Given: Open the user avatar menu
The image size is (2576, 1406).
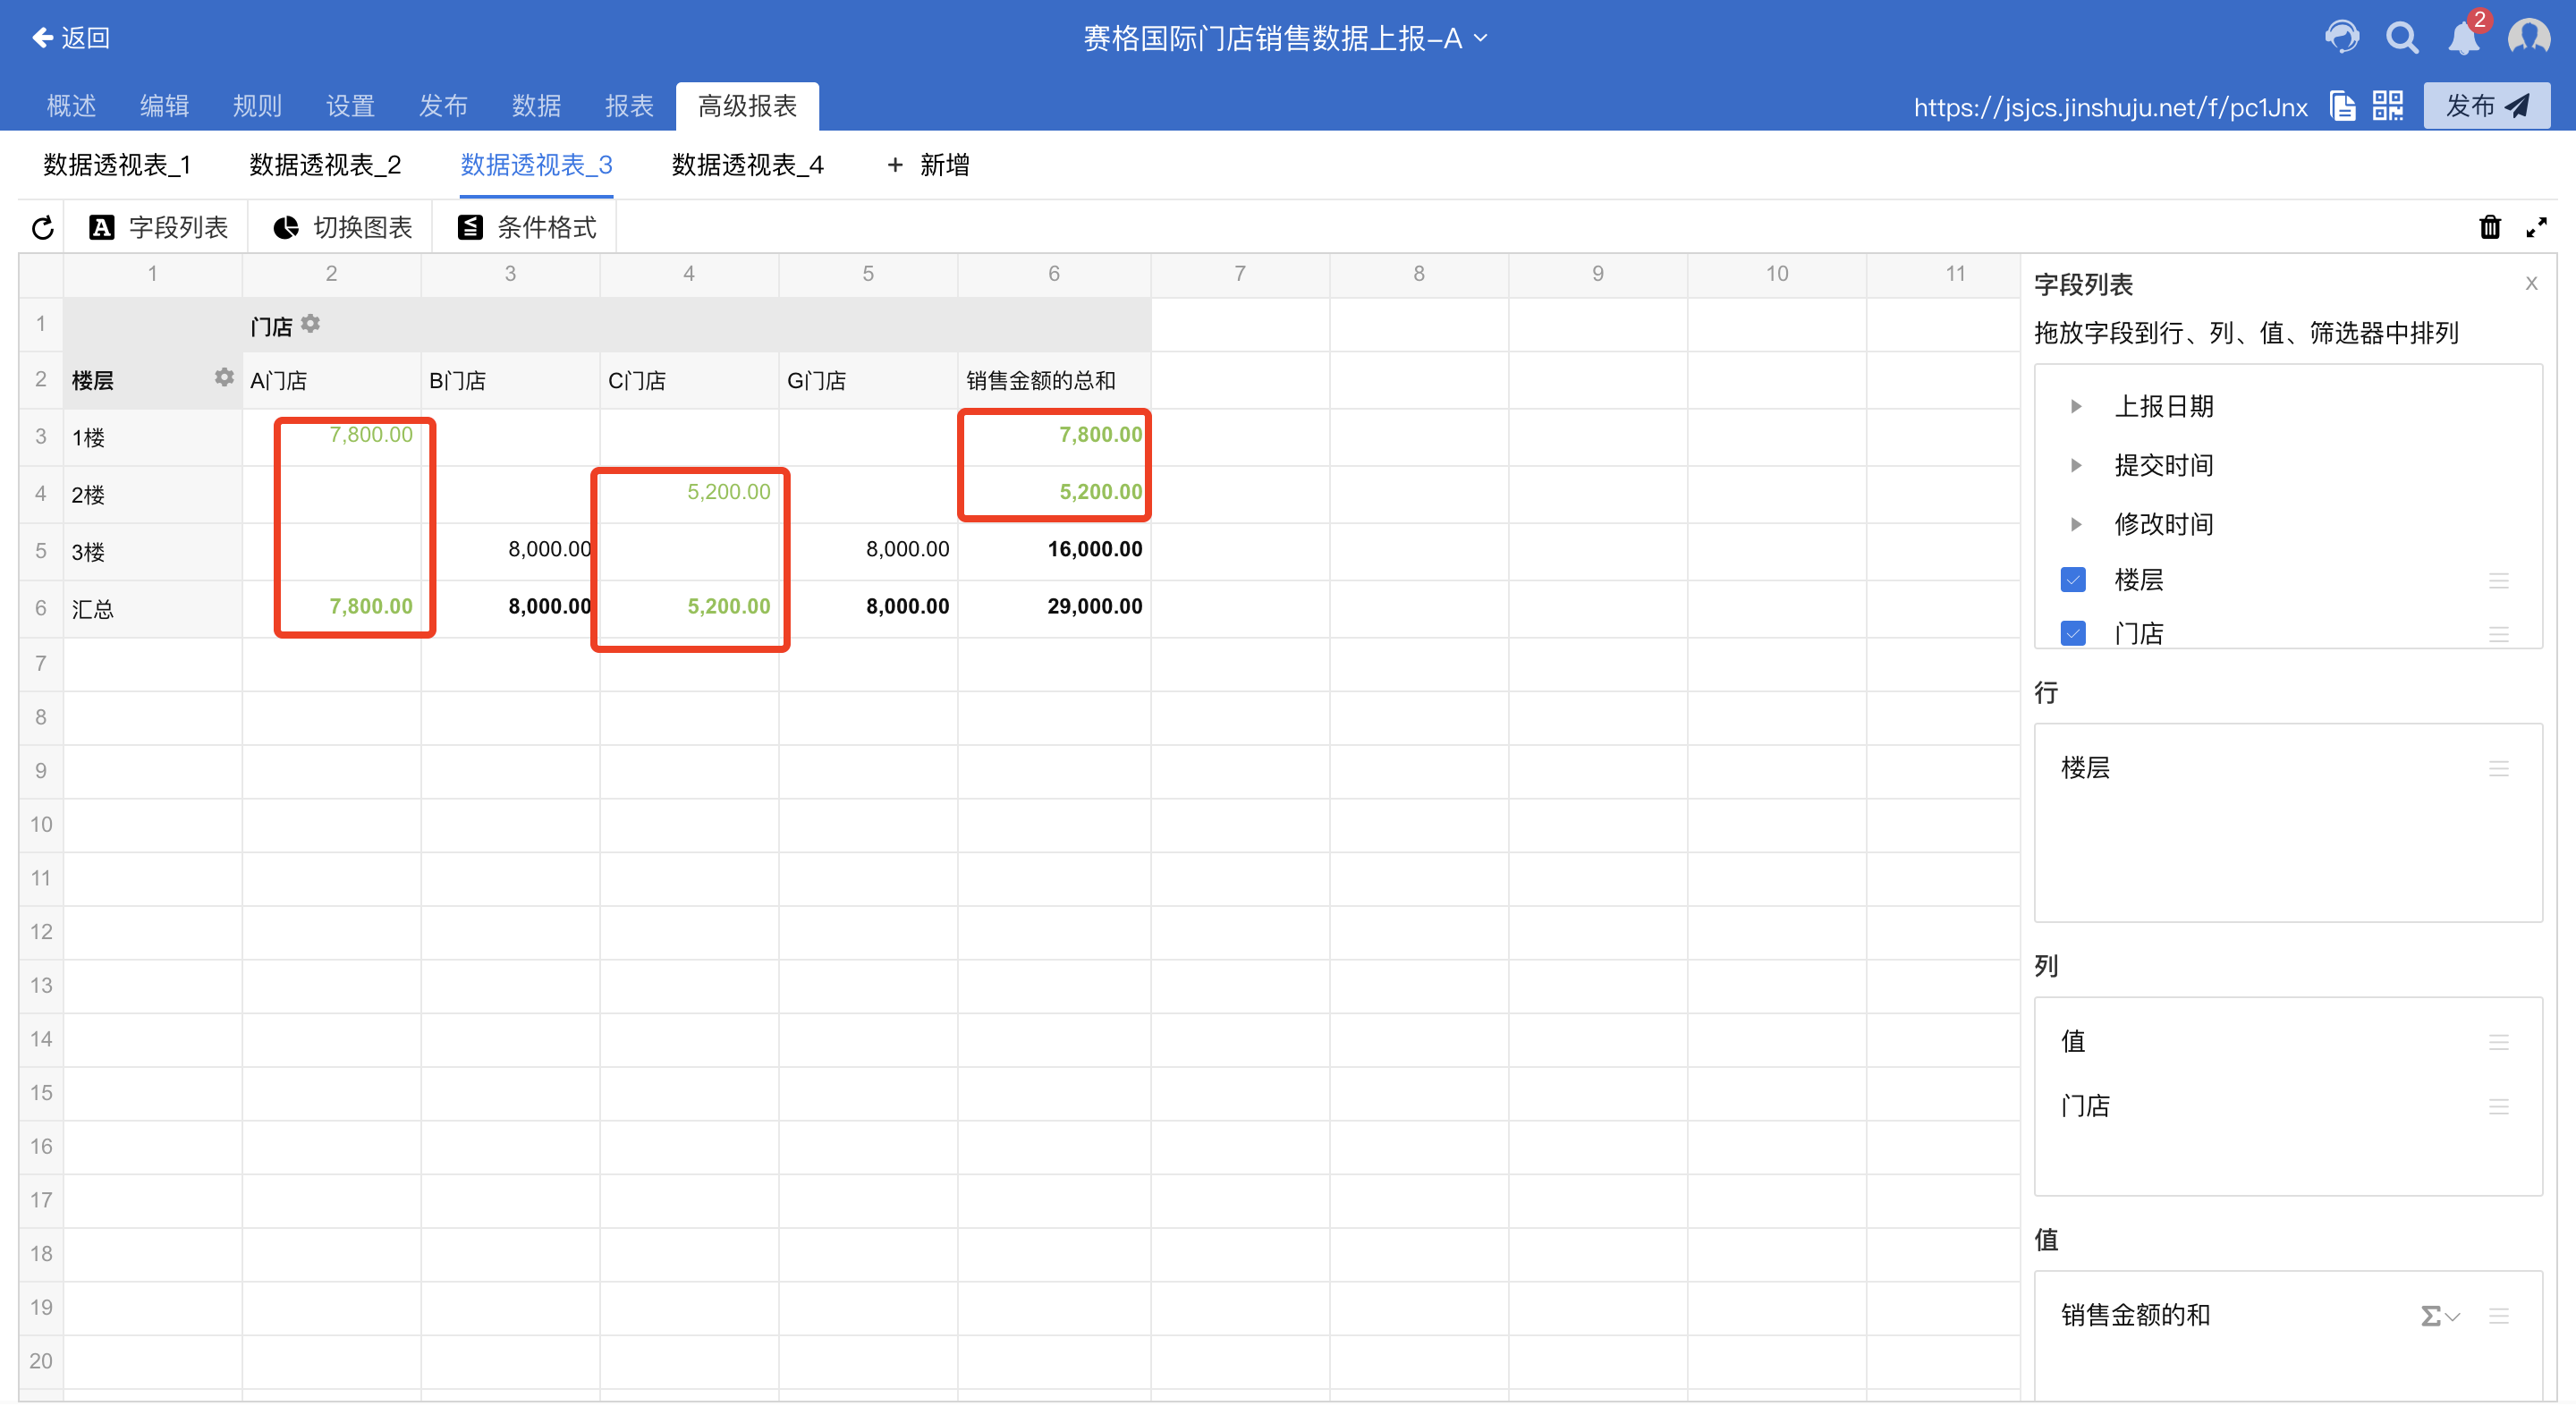Looking at the screenshot, I should pos(2528,38).
